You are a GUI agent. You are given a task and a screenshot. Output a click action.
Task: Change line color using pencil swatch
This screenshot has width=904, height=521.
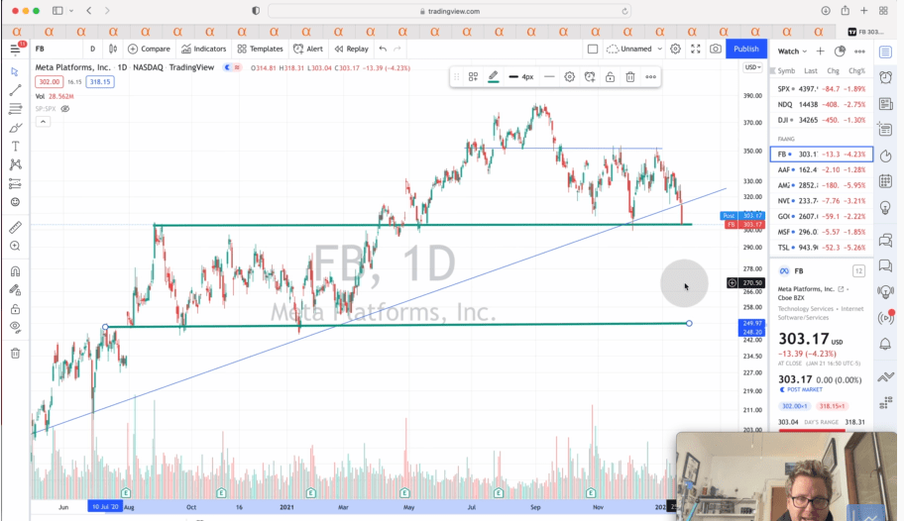coord(494,76)
